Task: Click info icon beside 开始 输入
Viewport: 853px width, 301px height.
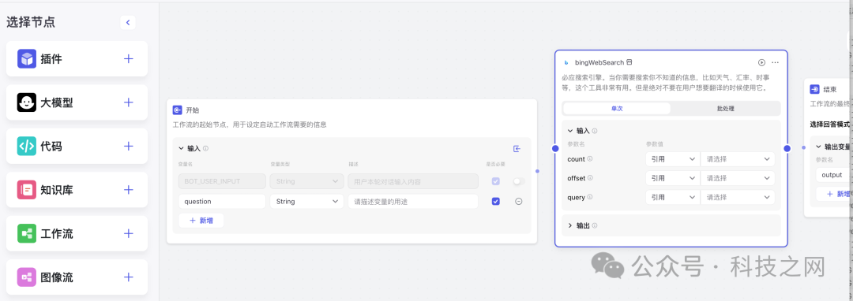Action: pos(205,148)
